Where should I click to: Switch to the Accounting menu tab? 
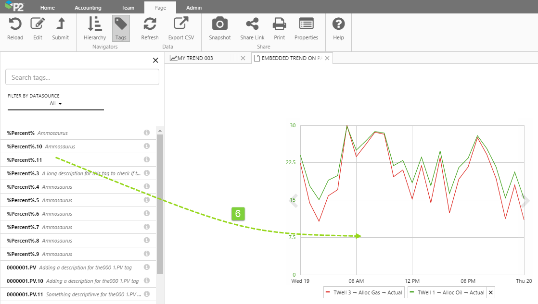88,8
